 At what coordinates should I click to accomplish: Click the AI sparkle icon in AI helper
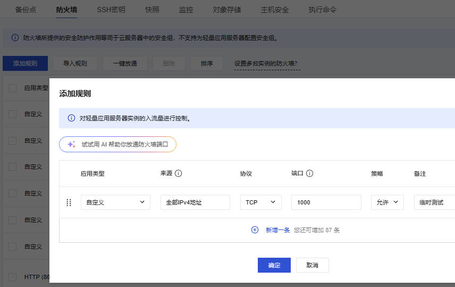pos(72,144)
